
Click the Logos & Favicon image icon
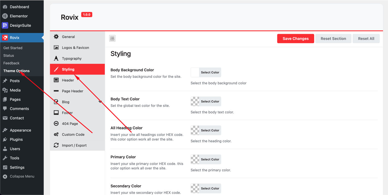[56, 48]
